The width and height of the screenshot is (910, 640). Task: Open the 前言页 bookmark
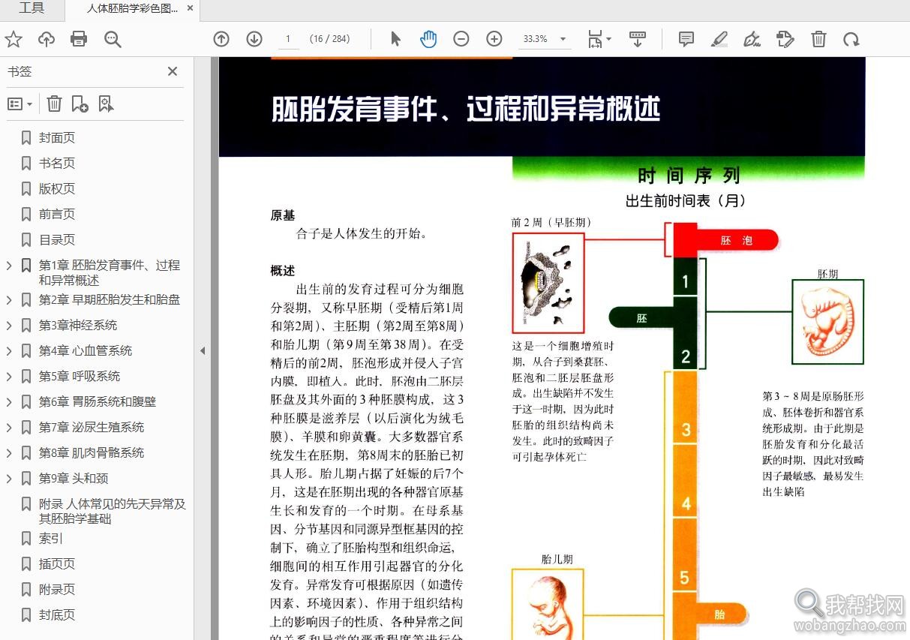click(x=57, y=214)
